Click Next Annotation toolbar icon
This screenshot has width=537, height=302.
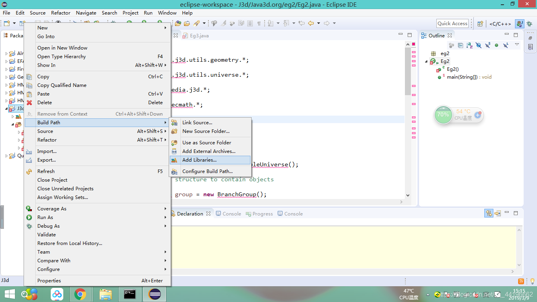pyautogui.click(x=270, y=24)
